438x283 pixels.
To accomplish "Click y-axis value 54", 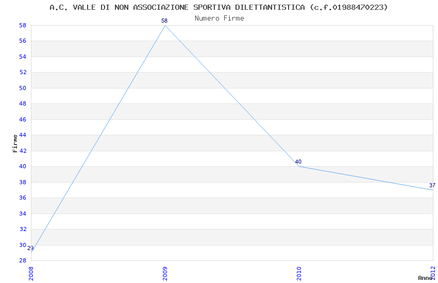I will click(23, 57).
